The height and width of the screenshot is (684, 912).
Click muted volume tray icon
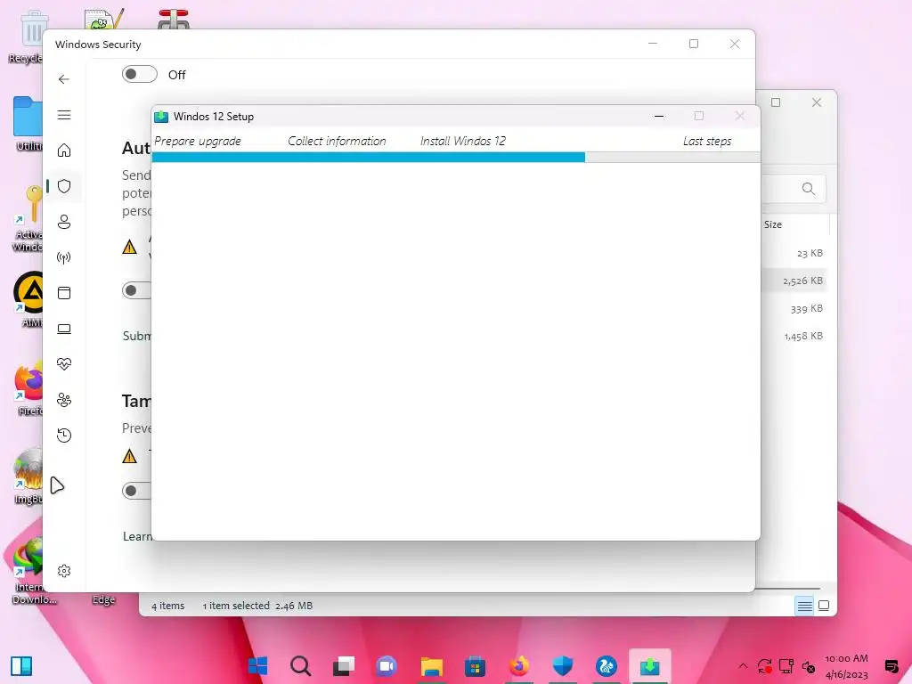click(x=809, y=666)
